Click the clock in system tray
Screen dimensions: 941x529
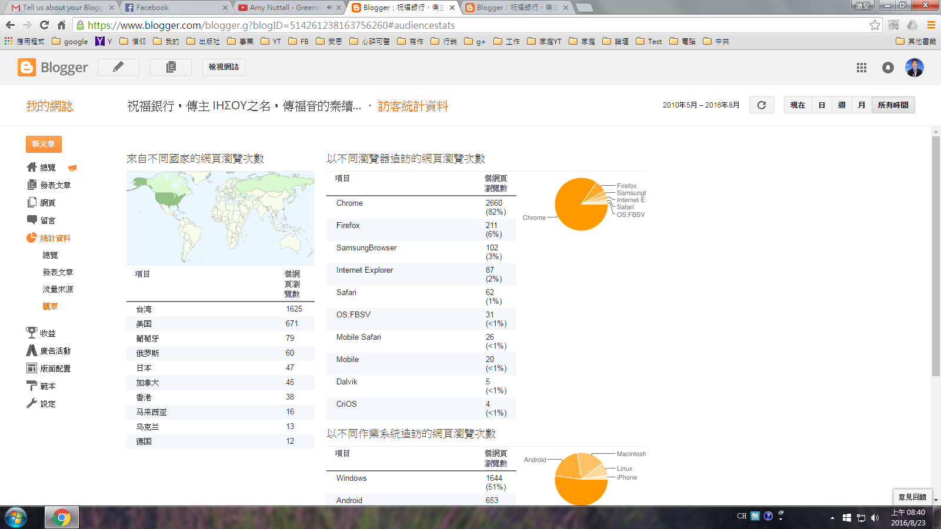(x=908, y=518)
